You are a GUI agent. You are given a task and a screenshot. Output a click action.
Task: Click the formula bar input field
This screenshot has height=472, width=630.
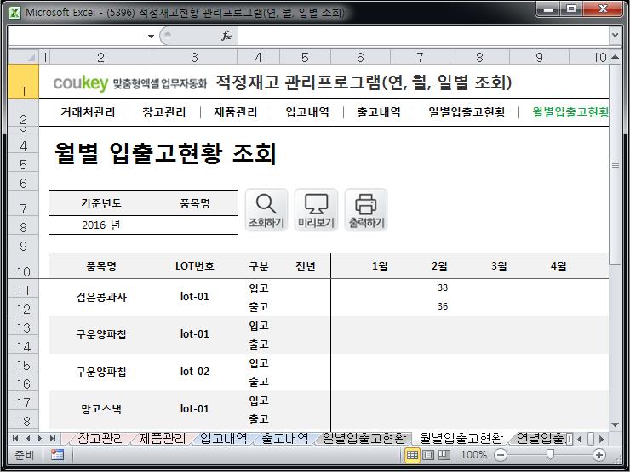[423, 36]
